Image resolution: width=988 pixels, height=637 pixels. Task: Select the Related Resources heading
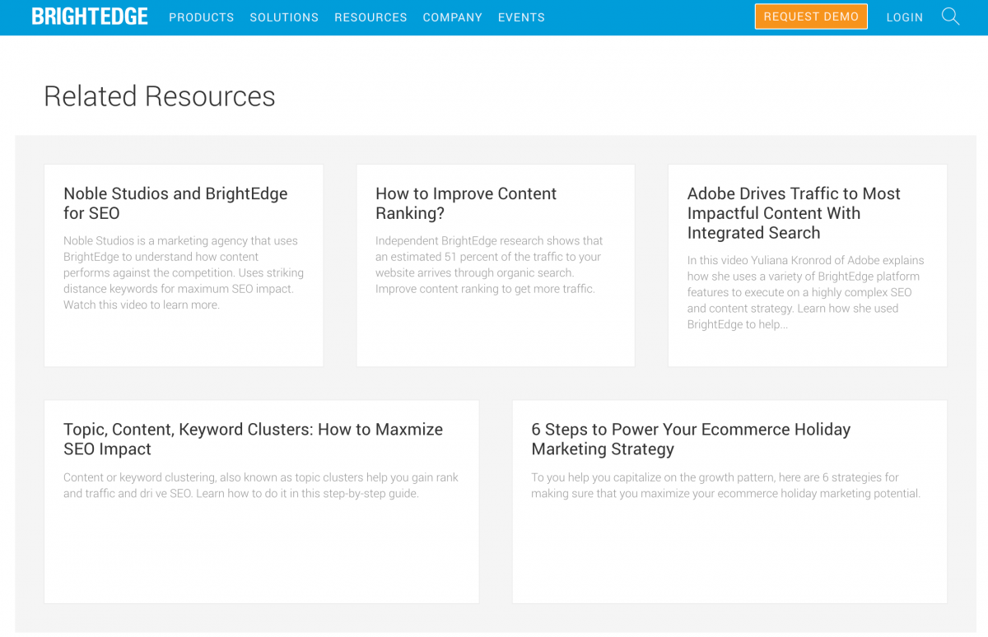pyautogui.click(x=160, y=96)
